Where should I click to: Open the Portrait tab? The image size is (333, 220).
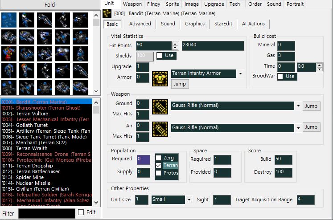click(x=295, y=4)
